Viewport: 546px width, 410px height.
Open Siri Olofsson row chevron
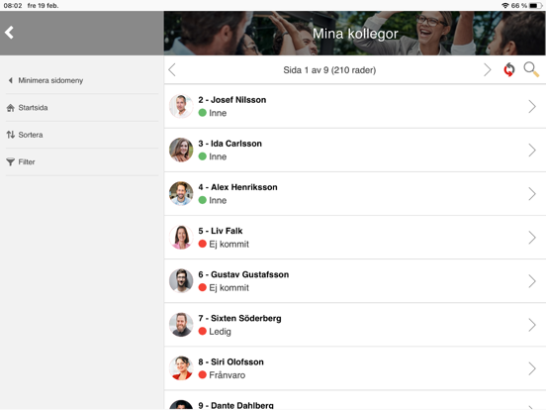click(532, 368)
